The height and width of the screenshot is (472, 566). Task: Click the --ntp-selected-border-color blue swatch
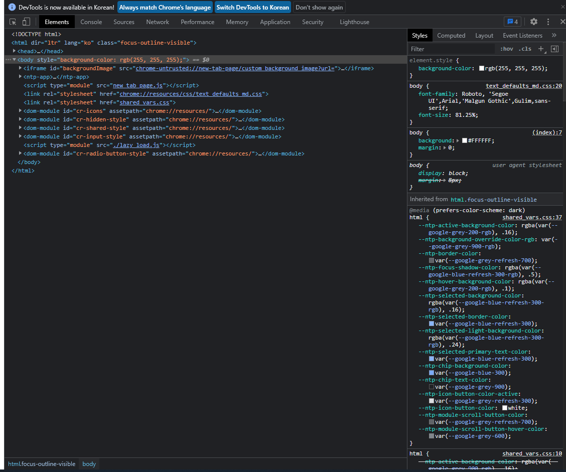432,324
